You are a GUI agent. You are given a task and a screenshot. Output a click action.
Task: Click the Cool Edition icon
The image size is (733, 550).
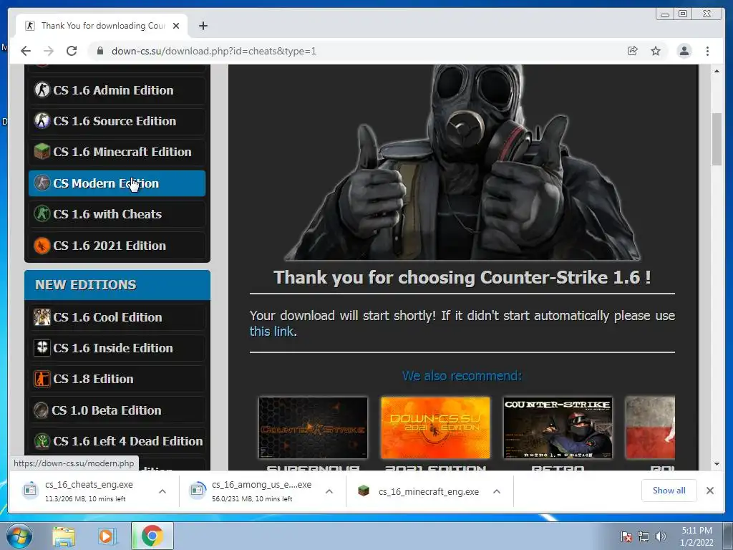pyautogui.click(x=42, y=317)
